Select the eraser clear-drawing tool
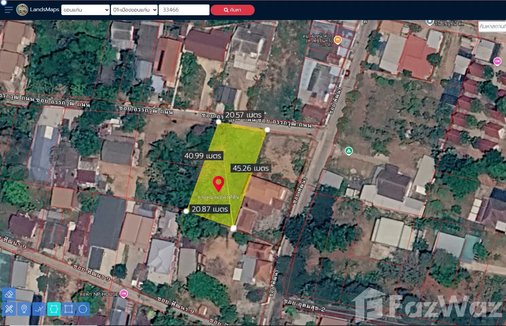 pos(9,294)
